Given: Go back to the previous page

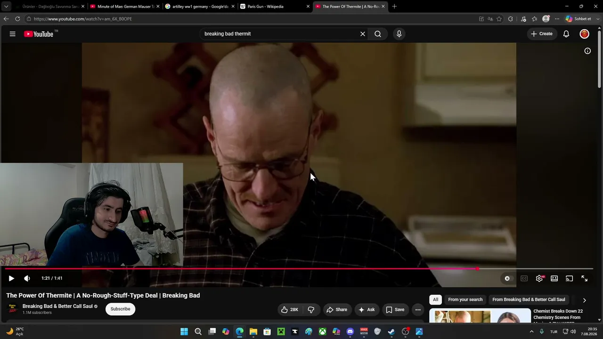Looking at the screenshot, I should coord(6,19).
